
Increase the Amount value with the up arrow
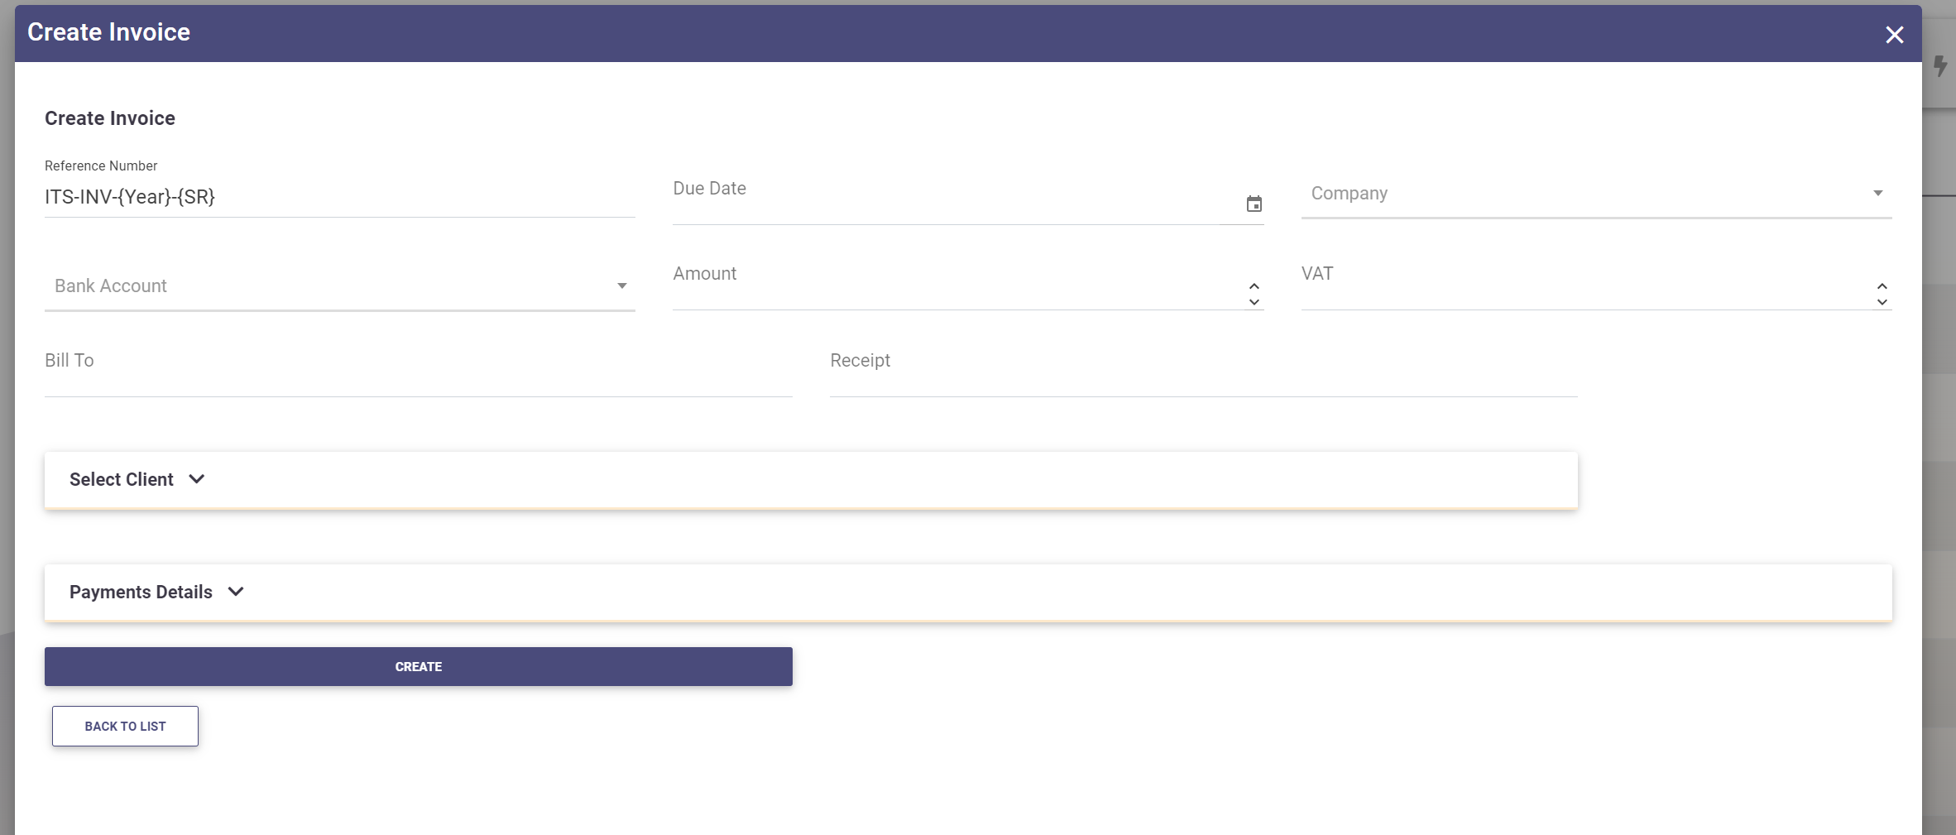pos(1254,286)
